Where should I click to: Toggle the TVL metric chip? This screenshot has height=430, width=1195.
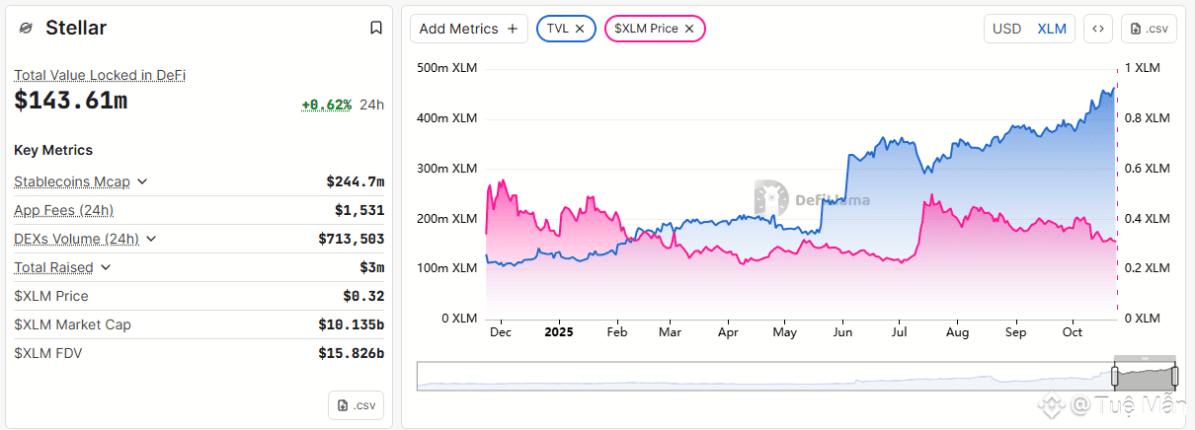(558, 29)
